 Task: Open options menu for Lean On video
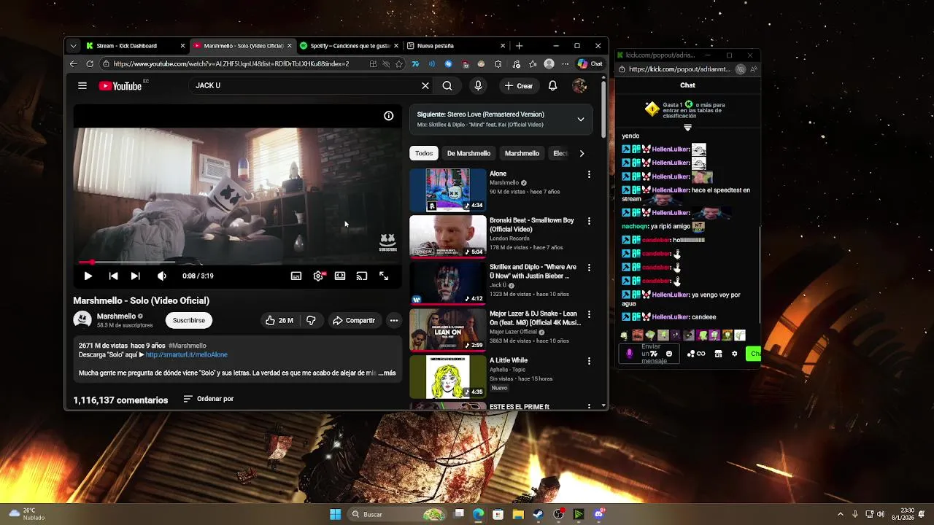pos(589,314)
